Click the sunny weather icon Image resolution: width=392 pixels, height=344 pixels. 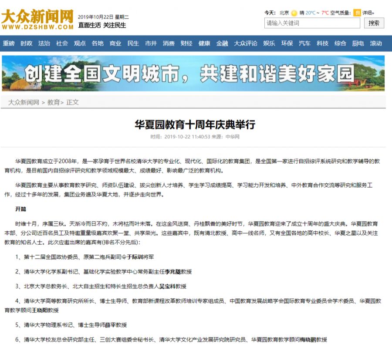click(294, 13)
